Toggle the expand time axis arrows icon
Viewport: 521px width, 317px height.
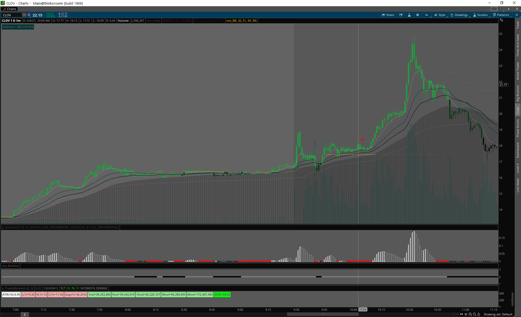[461, 314]
